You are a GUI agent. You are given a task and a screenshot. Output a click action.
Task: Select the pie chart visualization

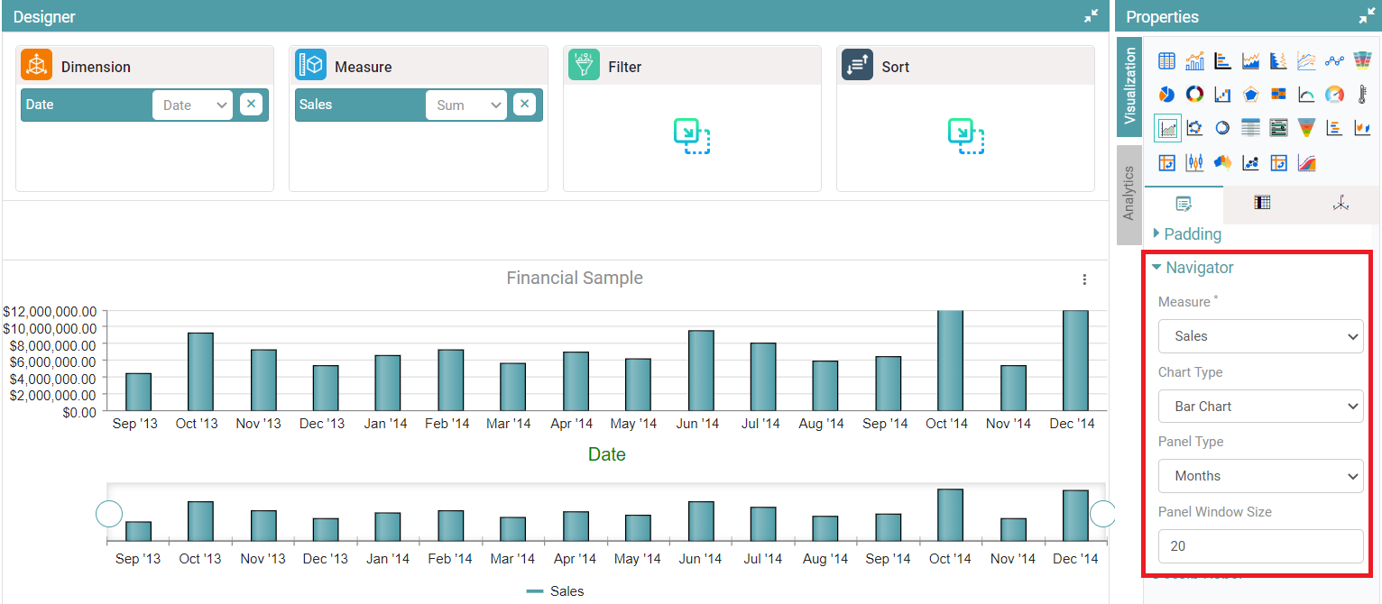1166,95
